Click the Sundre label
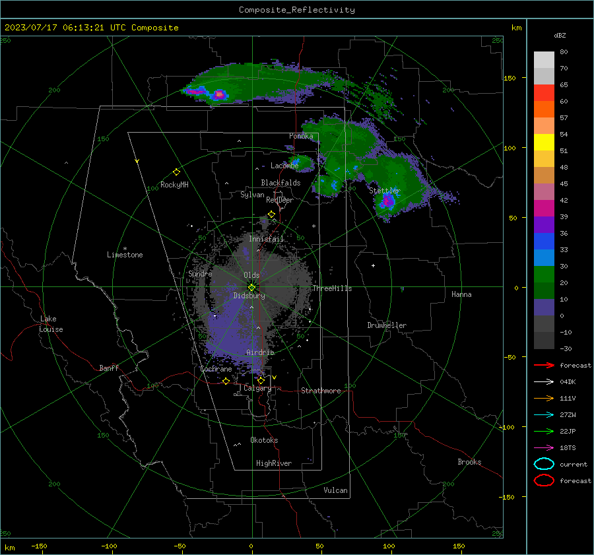This screenshot has height=555, width=594. [200, 273]
